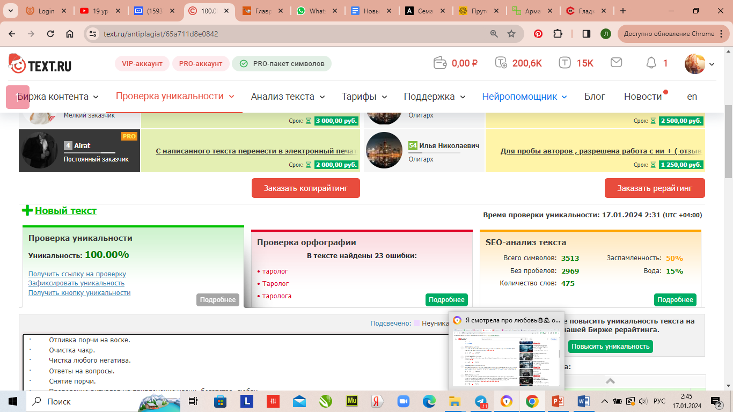733x412 pixels.
Task: Go to Блог menu item
Action: (595, 97)
